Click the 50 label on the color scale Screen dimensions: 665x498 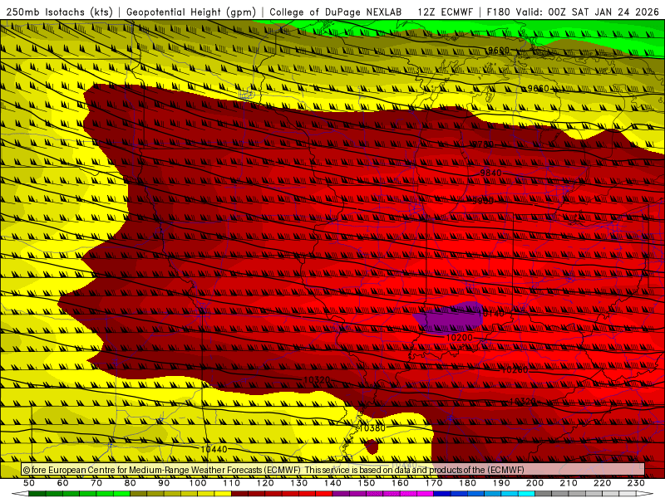29,483
